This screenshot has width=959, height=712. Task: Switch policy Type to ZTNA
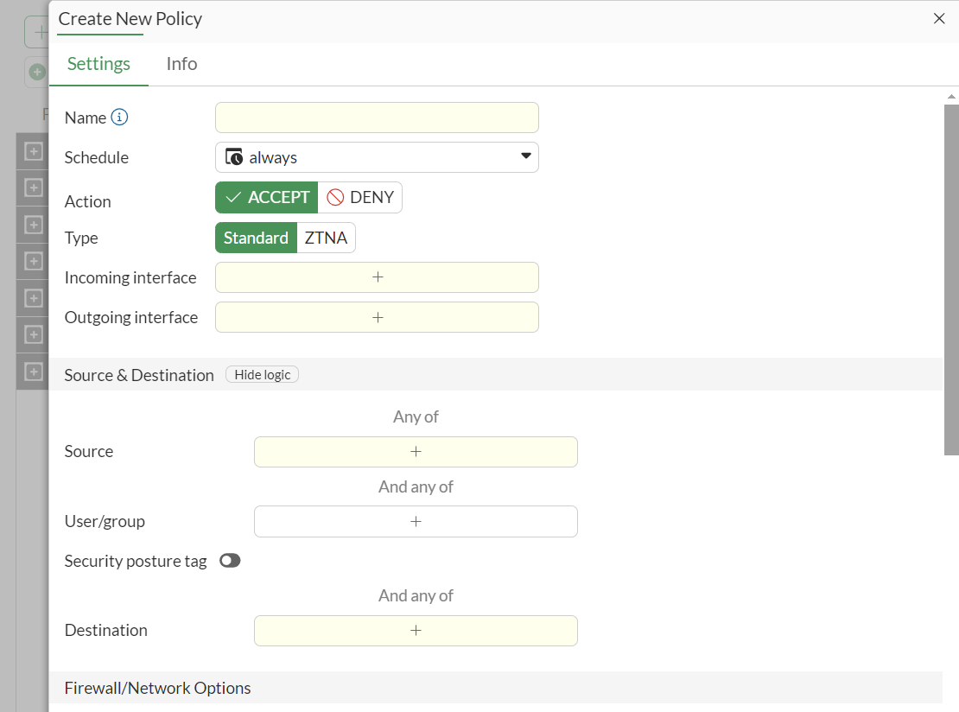tap(326, 237)
